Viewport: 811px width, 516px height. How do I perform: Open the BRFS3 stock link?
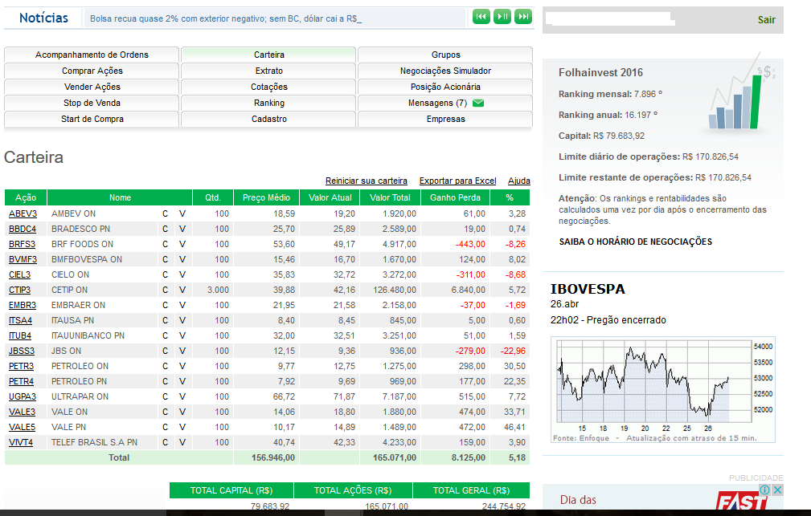tap(22, 244)
